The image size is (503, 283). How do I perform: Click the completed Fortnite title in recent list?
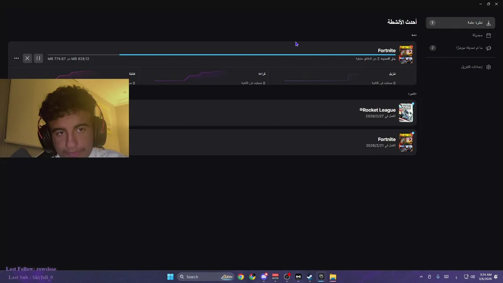(387, 140)
